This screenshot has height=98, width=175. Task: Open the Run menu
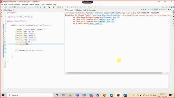tap(43, 4)
